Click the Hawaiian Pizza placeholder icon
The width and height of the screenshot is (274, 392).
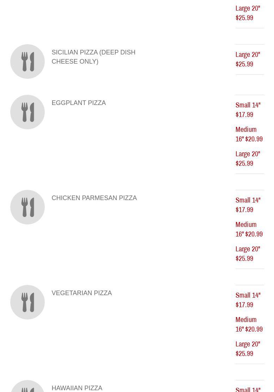tap(28, 387)
